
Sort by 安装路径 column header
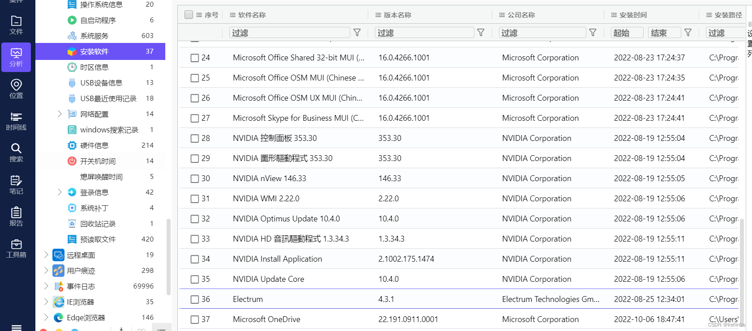point(728,15)
